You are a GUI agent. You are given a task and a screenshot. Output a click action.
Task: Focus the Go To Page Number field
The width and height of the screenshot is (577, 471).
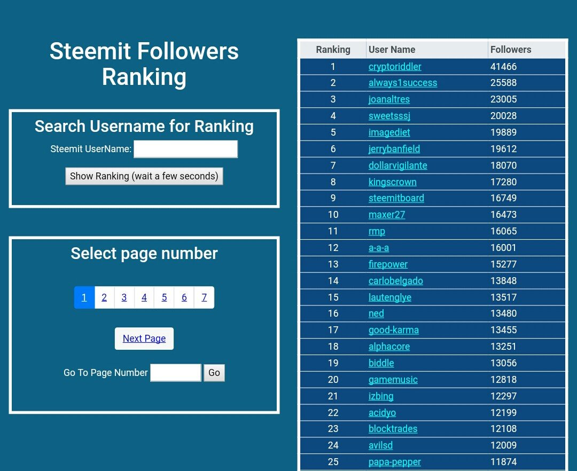pyautogui.click(x=176, y=373)
